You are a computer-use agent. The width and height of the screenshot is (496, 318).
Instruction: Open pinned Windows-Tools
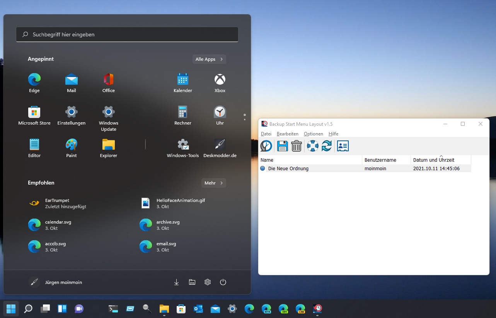click(183, 148)
